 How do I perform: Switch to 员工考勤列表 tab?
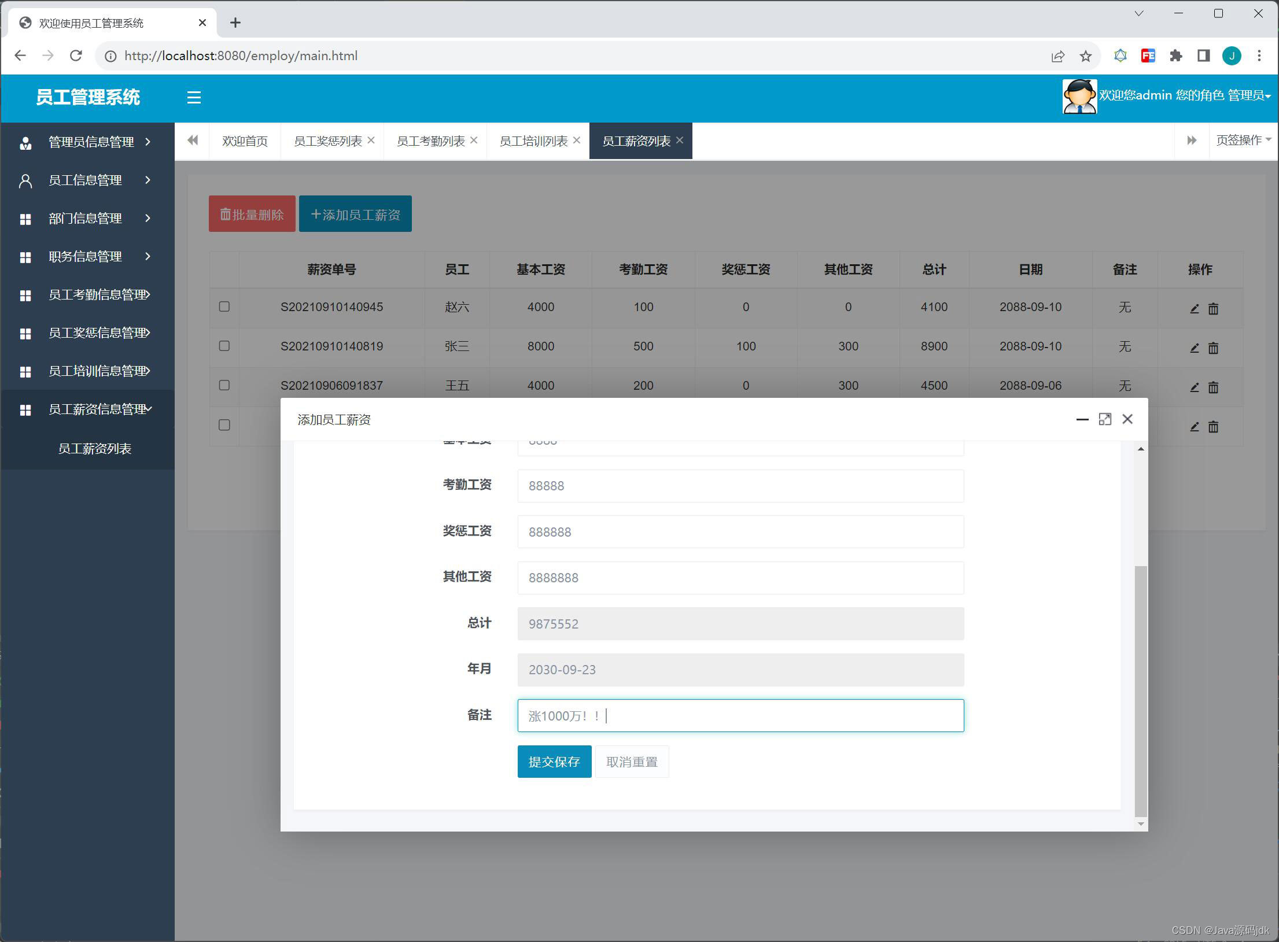pos(430,141)
